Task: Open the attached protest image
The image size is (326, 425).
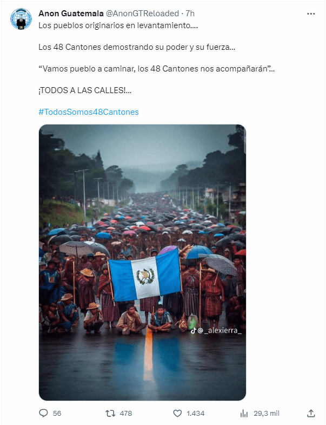Action: 142,263
